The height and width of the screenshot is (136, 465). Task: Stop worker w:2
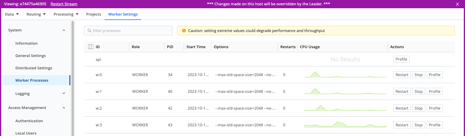[x=418, y=108]
